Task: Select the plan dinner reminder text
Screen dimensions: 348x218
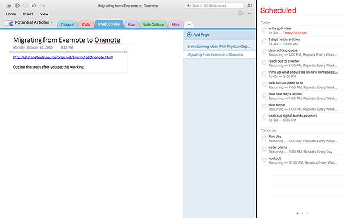Action: (x=277, y=105)
